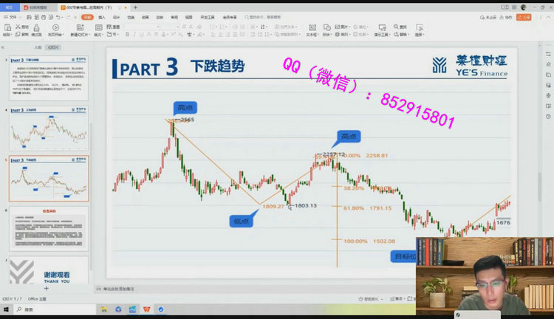This screenshot has width=554, height=319.
Task: Expand the 文件 file menu
Action: pyautogui.click(x=11, y=16)
